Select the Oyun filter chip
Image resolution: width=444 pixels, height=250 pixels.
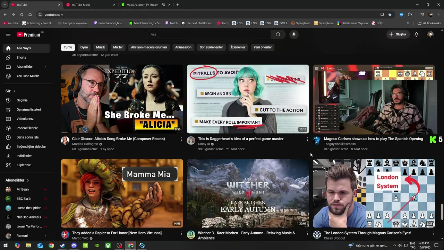click(x=84, y=47)
